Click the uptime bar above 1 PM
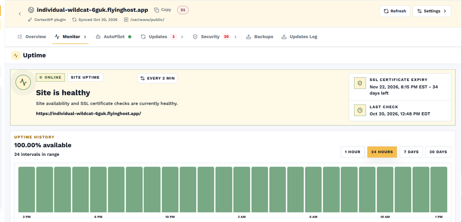The width and height of the screenshot is (462, 222). click(439, 190)
